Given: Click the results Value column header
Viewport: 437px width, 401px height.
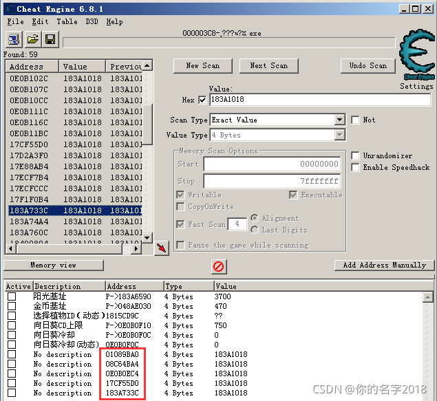Looking at the screenshot, I should (x=82, y=67).
